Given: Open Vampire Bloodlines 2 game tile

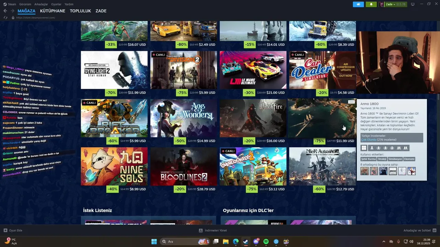Looking at the screenshot, I should pyautogui.click(x=184, y=166).
